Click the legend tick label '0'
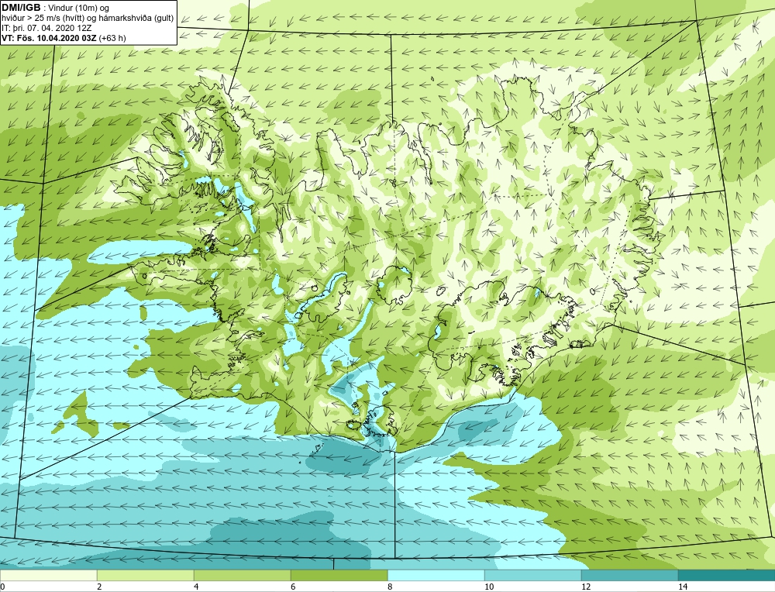Image resolution: width=775 pixels, height=592 pixels. [3, 587]
